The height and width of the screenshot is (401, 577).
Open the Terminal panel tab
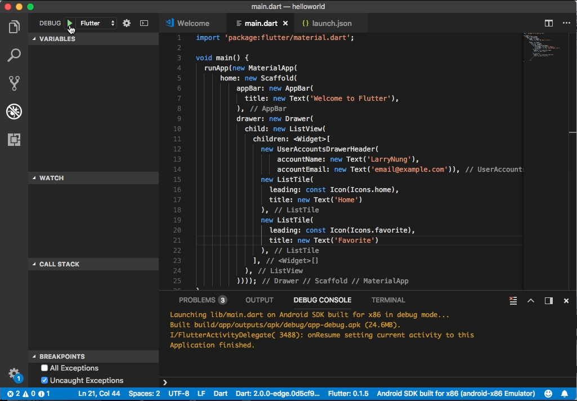(388, 300)
